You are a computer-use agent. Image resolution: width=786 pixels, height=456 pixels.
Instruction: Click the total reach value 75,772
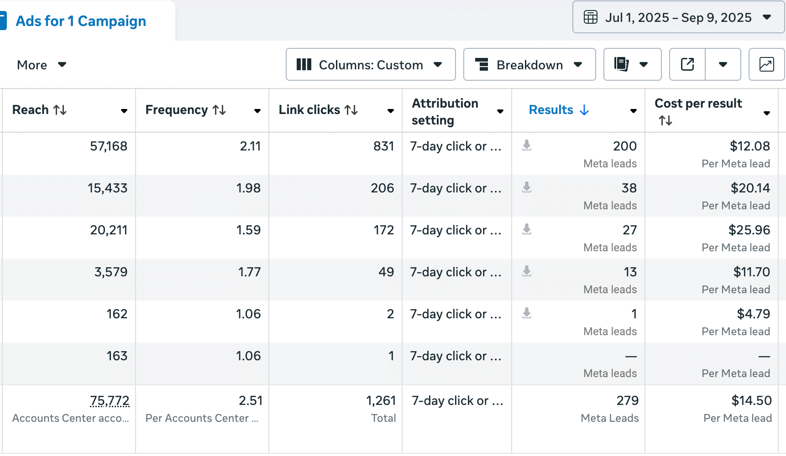point(110,400)
